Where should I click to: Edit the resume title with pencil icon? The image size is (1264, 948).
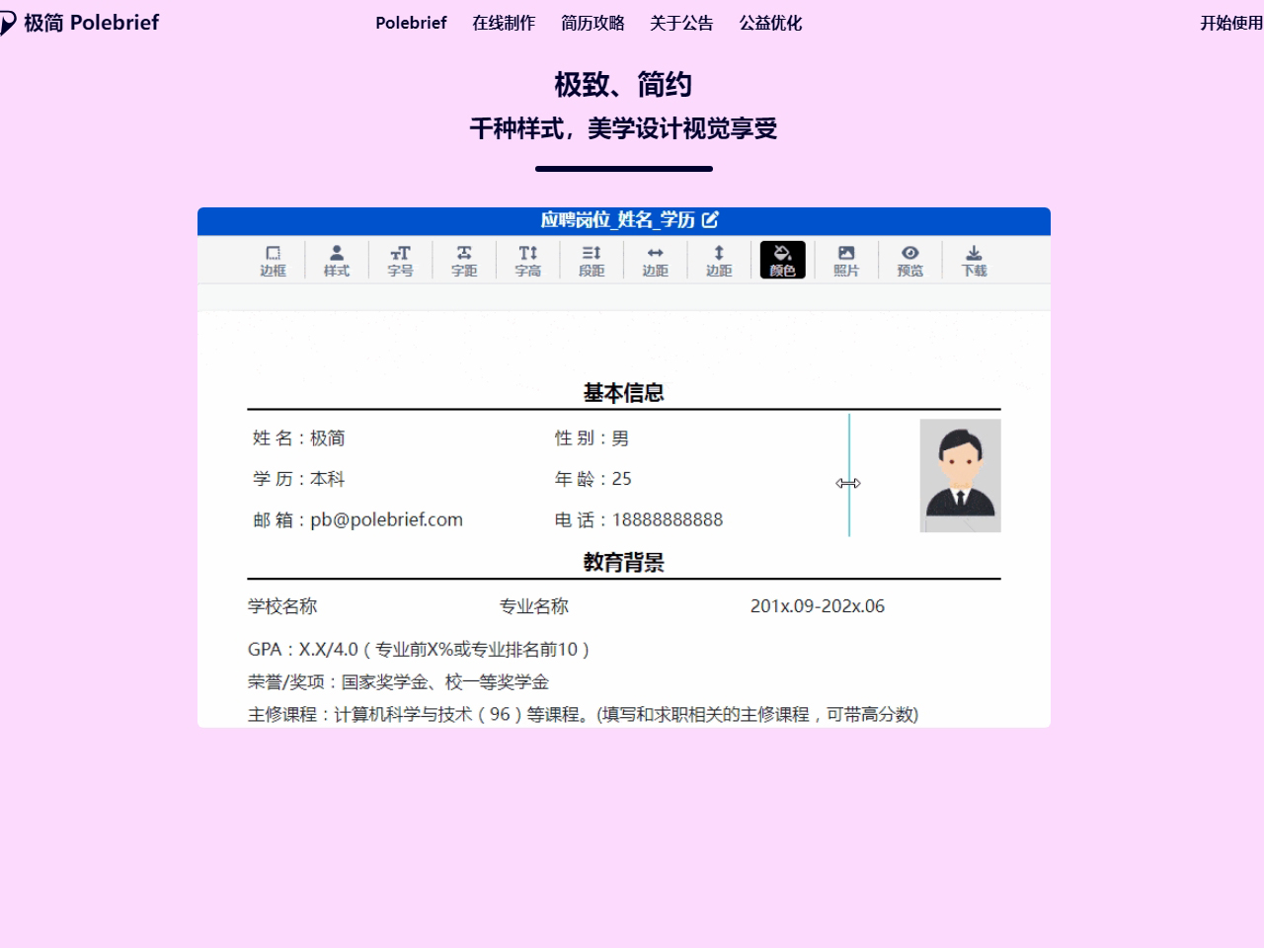(x=710, y=220)
